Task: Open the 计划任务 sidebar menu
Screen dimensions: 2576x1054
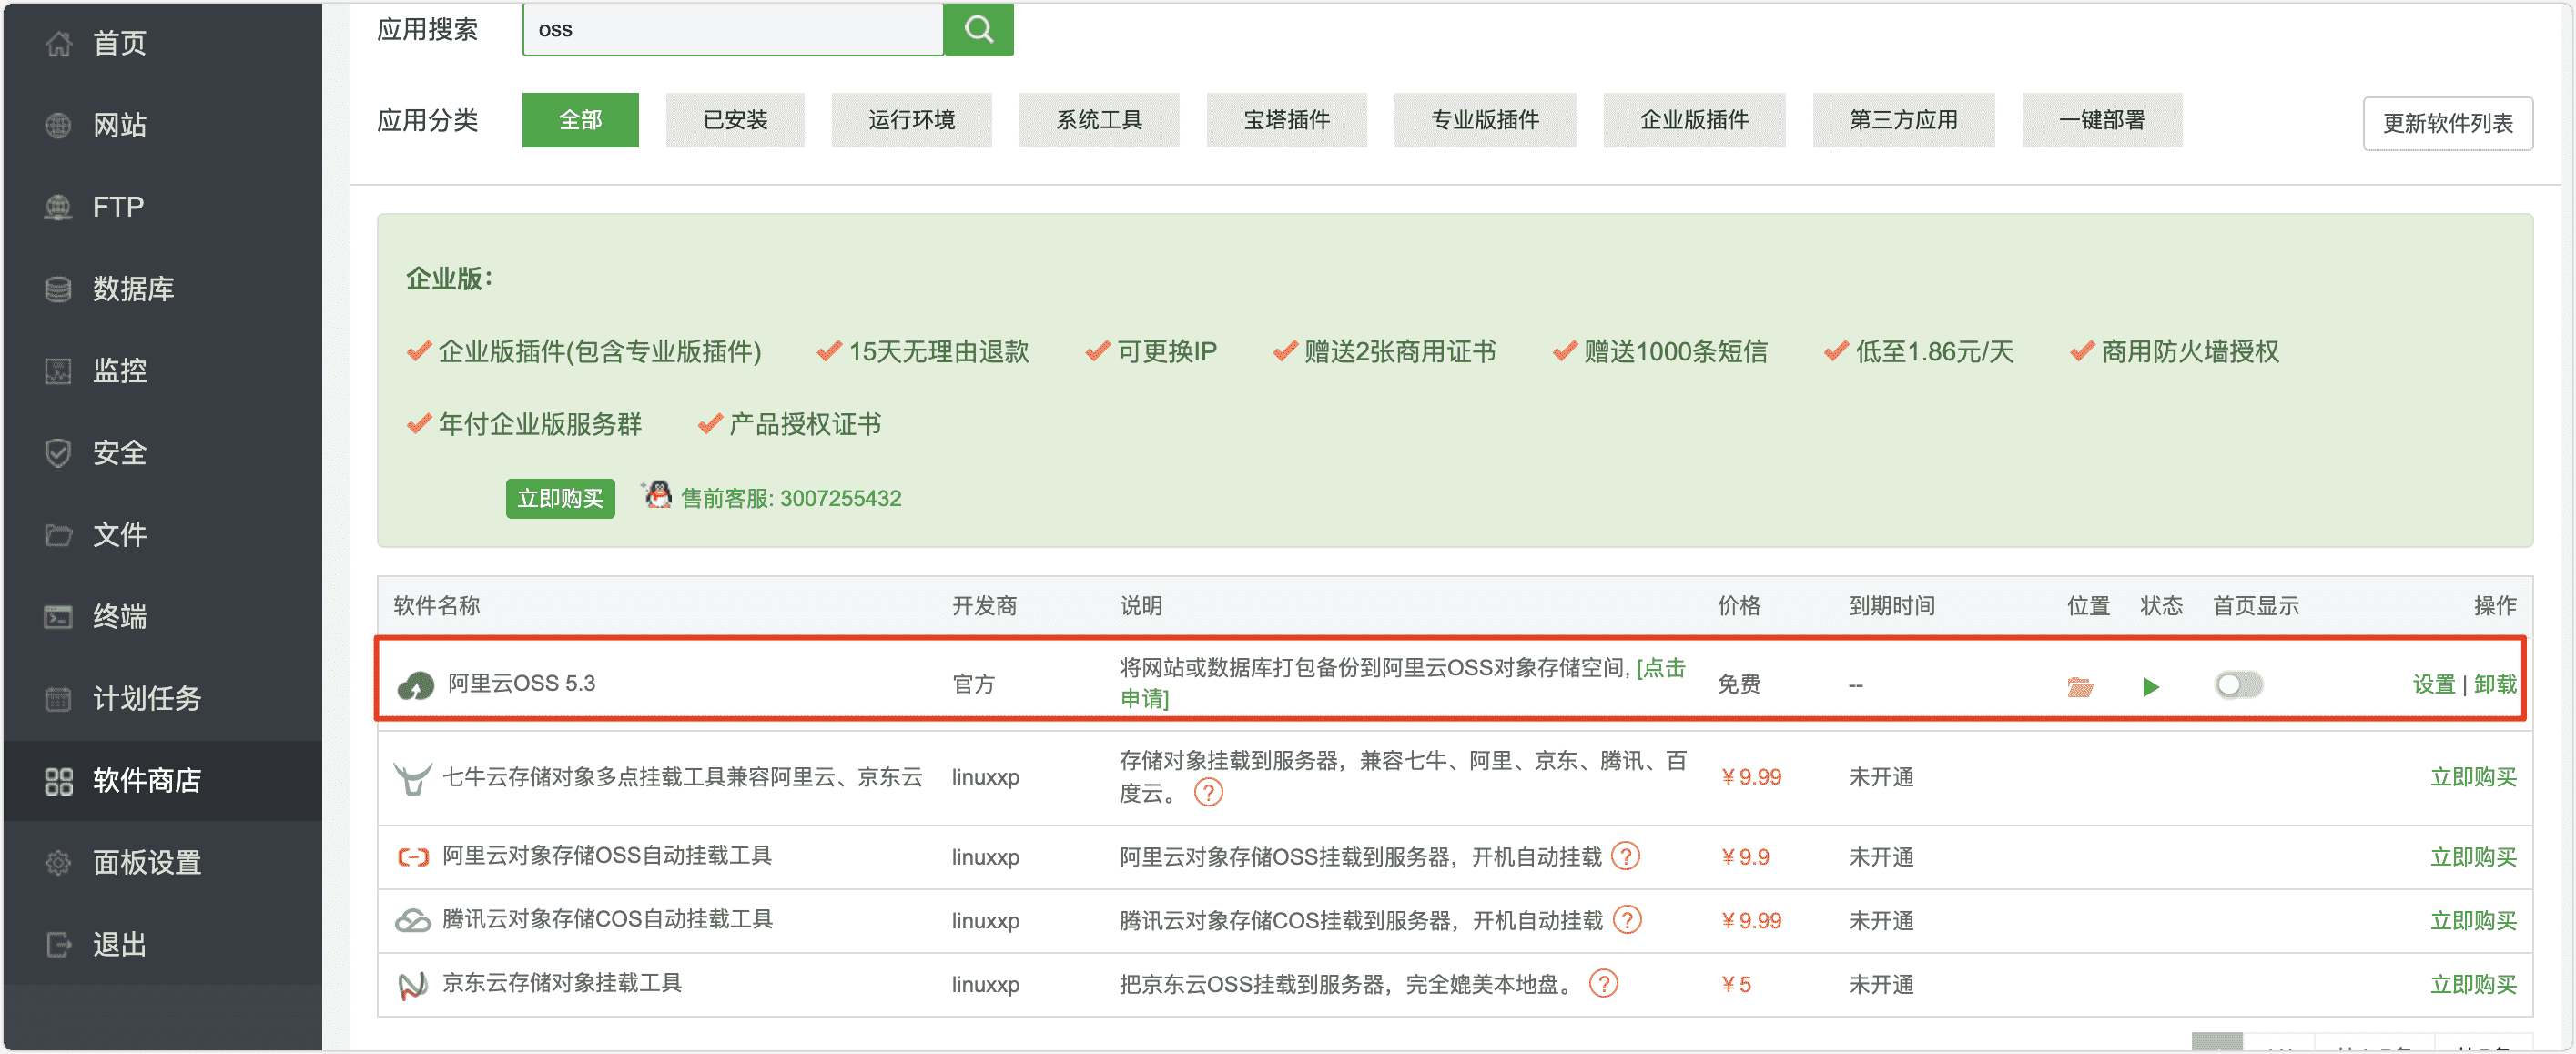Action: coord(162,698)
